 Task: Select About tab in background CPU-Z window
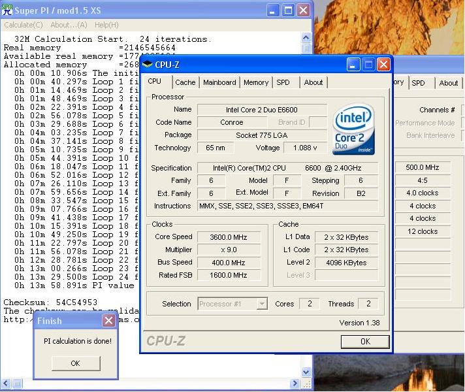pos(449,83)
